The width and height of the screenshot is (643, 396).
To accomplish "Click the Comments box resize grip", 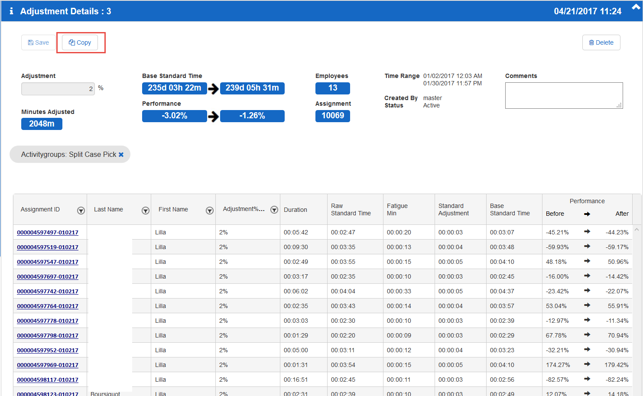I will [x=620, y=105].
